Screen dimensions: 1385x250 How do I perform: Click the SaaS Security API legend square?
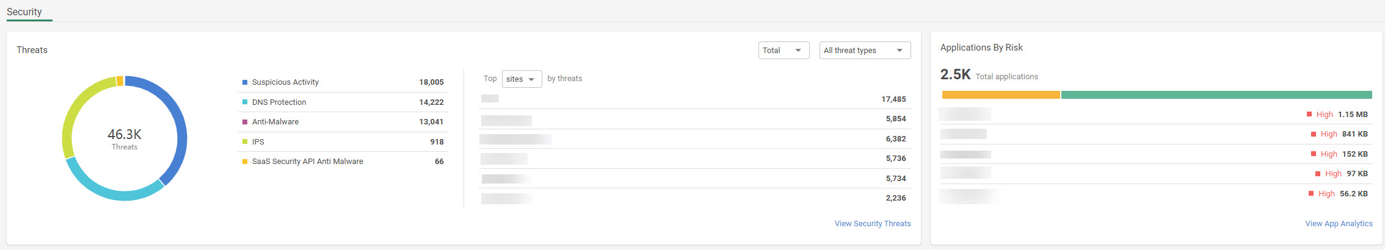pos(245,162)
